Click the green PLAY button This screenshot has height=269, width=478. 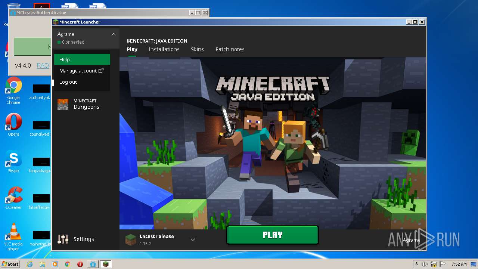(272, 235)
